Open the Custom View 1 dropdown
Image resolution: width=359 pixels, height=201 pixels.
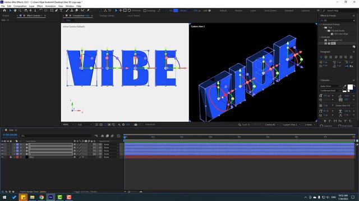tap(292, 125)
